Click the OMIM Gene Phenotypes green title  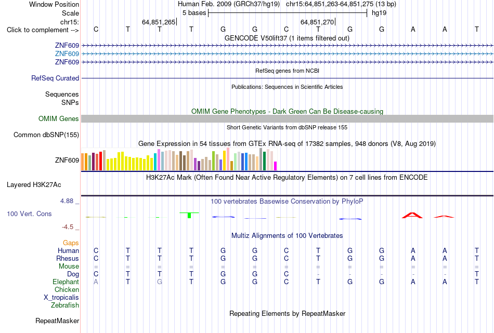287,111
